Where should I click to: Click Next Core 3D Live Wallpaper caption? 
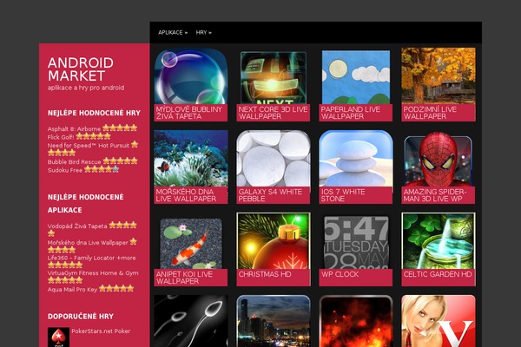point(274,113)
